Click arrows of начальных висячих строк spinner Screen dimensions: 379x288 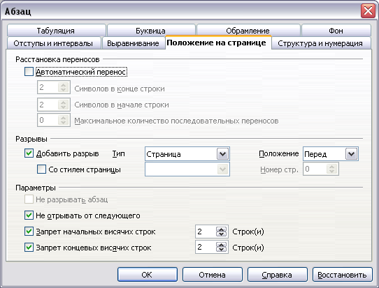pyautogui.click(x=222, y=232)
